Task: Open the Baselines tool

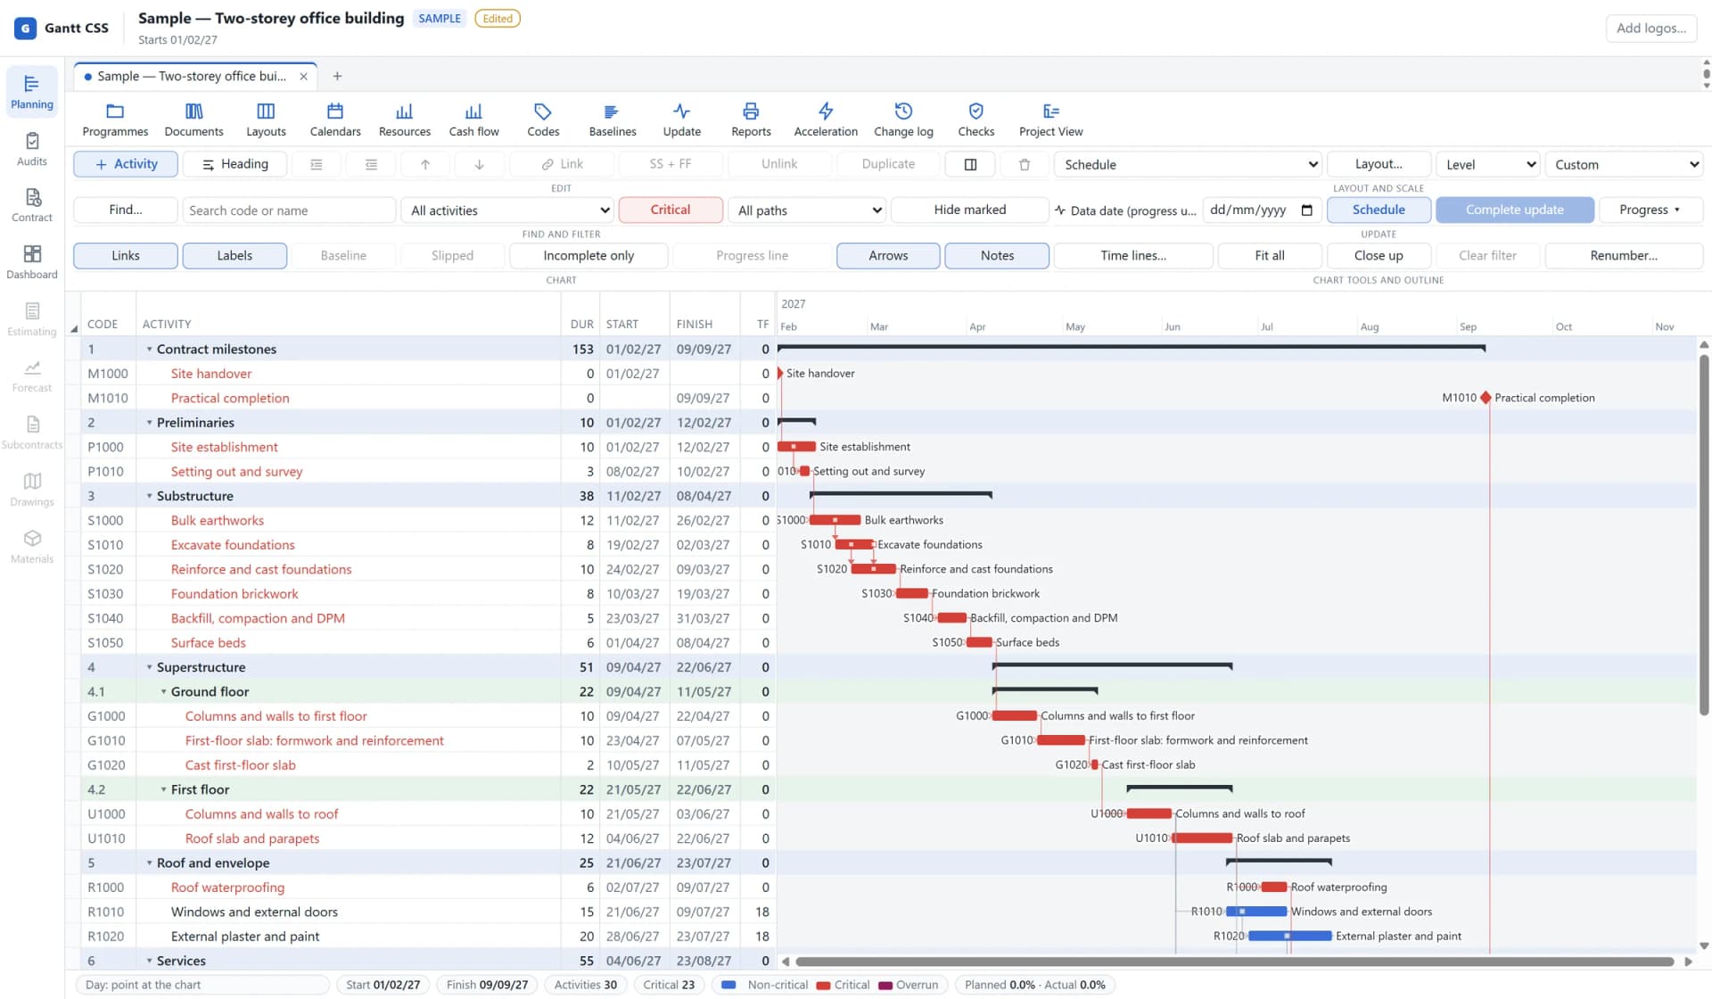Action: [x=613, y=120]
